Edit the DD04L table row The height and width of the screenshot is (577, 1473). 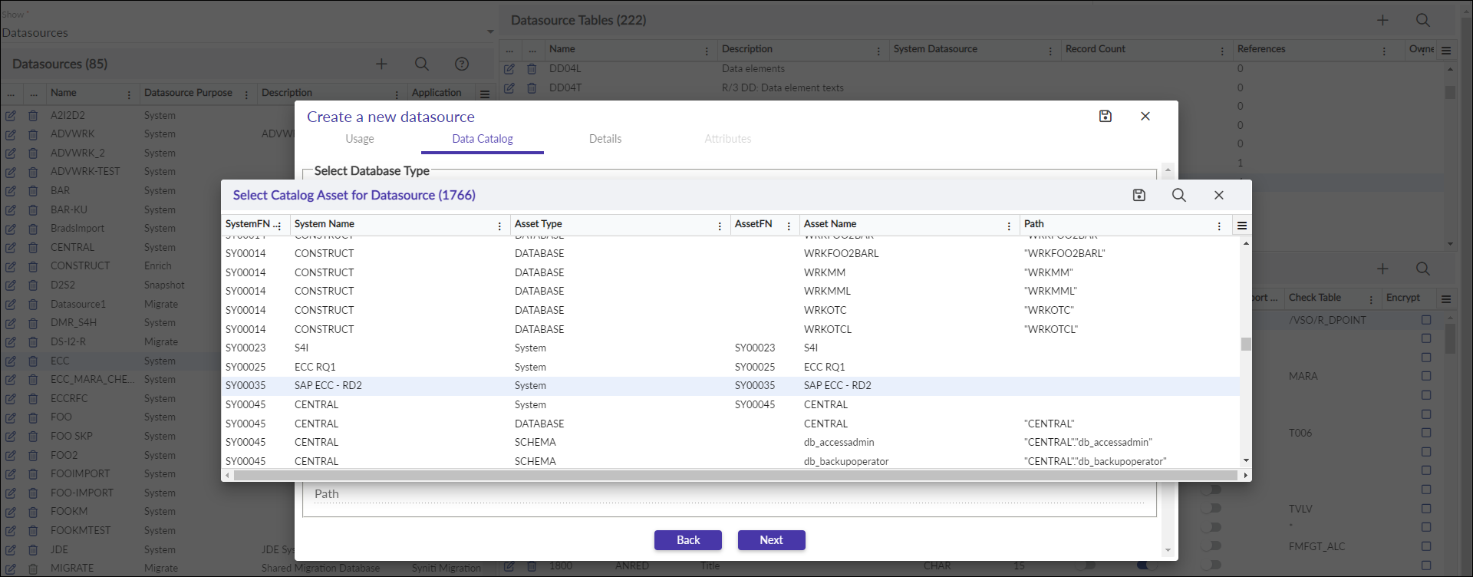click(509, 69)
